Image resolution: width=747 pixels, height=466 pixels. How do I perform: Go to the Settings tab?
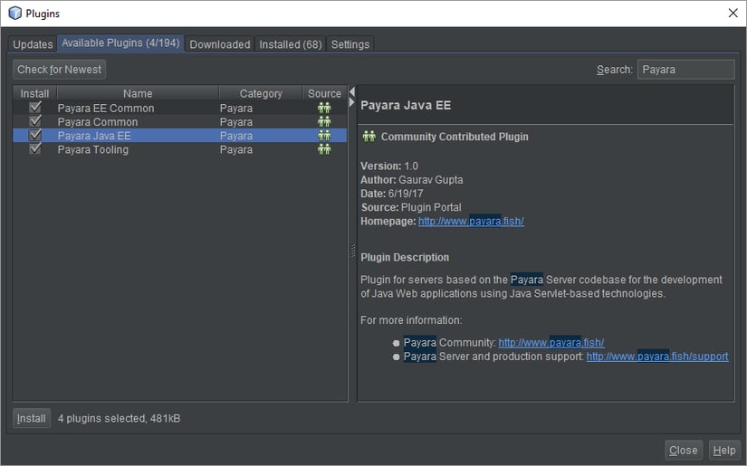coord(350,44)
